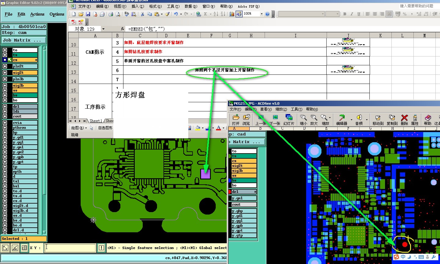Zoom in (放大) in ACDSee
This screenshot has height=264, width=440.
click(314, 120)
